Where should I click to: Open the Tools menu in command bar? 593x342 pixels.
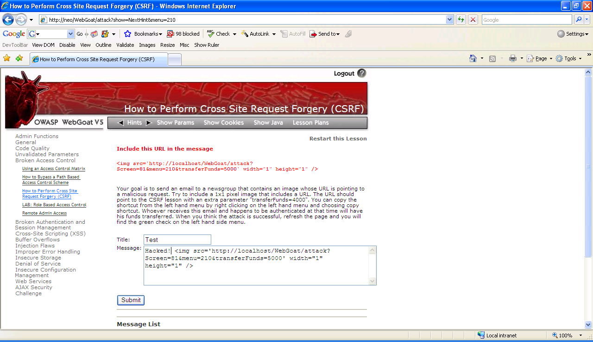pyautogui.click(x=568, y=58)
